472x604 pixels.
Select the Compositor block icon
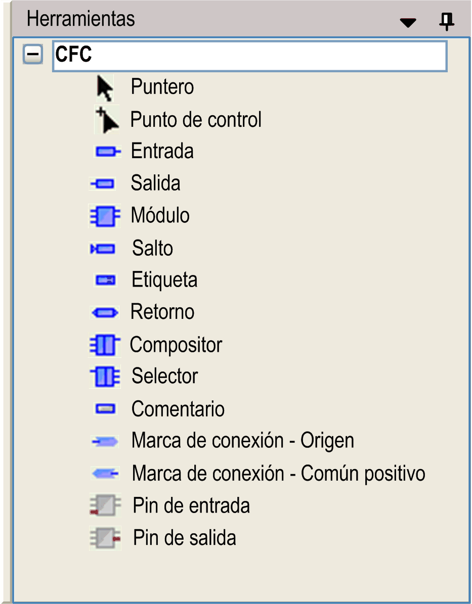coord(105,346)
